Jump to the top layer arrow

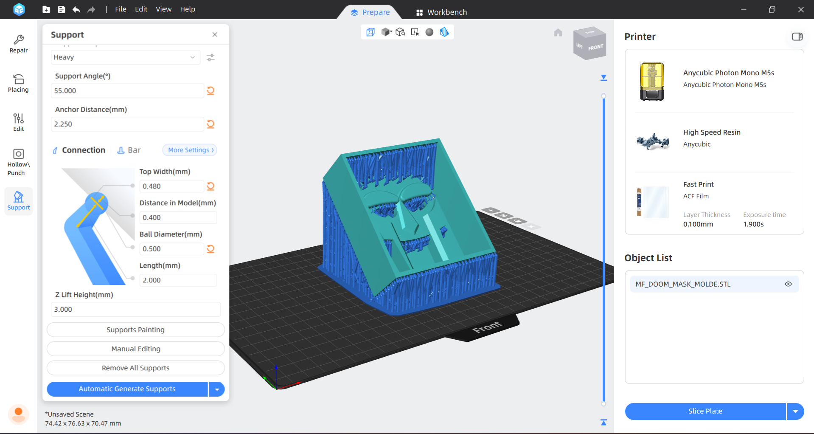click(x=603, y=78)
